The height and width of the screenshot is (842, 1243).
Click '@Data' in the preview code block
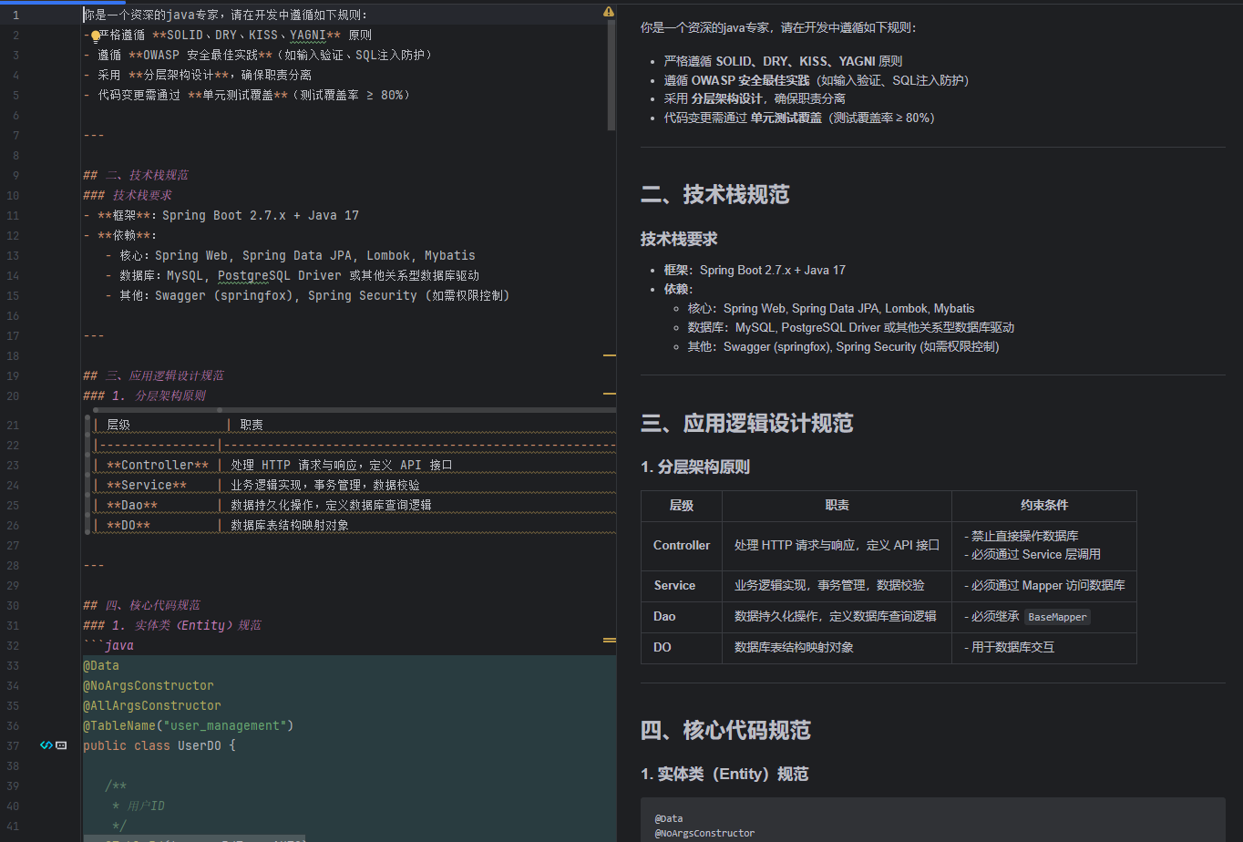tap(669, 818)
